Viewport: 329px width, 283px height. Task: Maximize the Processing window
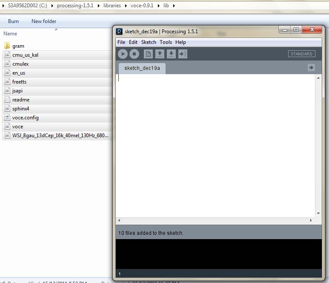coord(296,30)
